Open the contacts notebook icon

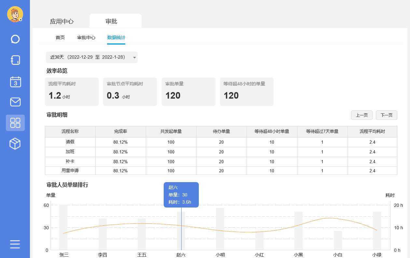click(x=15, y=60)
